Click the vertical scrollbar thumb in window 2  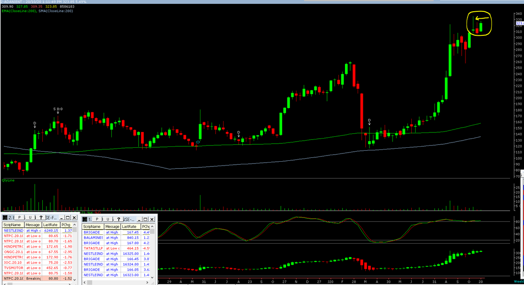(75, 230)
